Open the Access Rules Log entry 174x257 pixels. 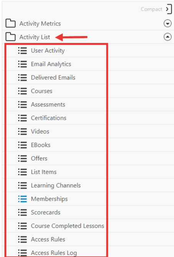point(54,253)
